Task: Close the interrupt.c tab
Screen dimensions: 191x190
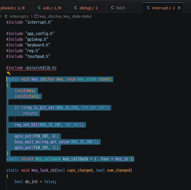Action: coord(179,8)
